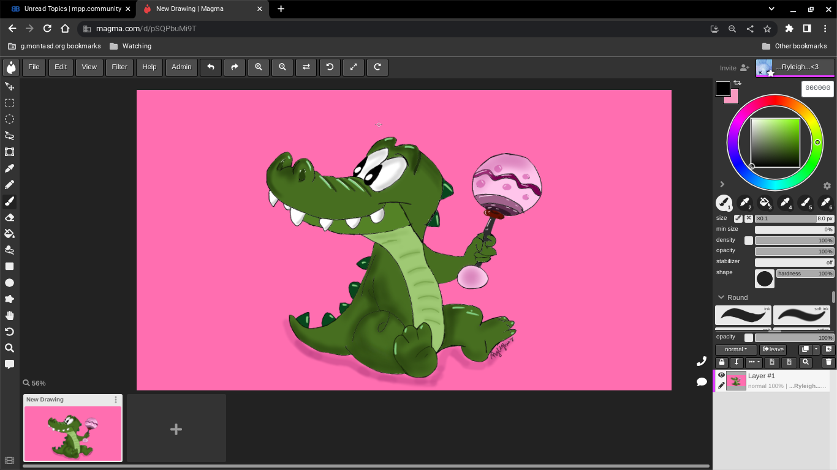Select the Rotate view tool in the left toolbar
The image size is (837, 470).
(9, 332)
